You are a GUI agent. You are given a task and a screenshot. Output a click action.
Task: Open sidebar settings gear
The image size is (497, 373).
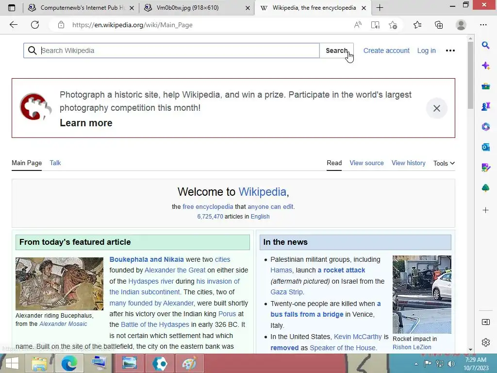click(x=485, y=342)
